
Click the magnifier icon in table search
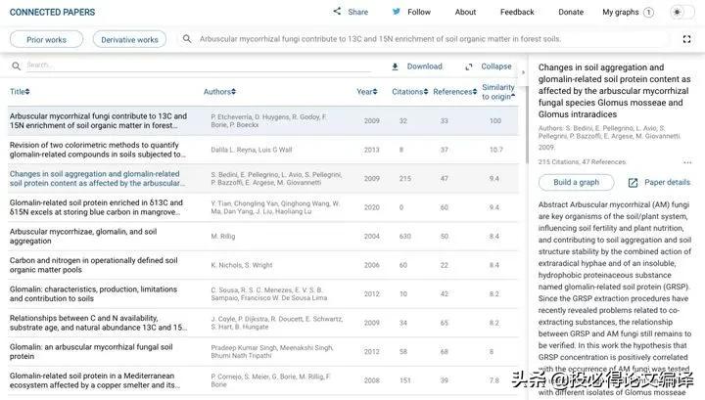coord(17,66)
